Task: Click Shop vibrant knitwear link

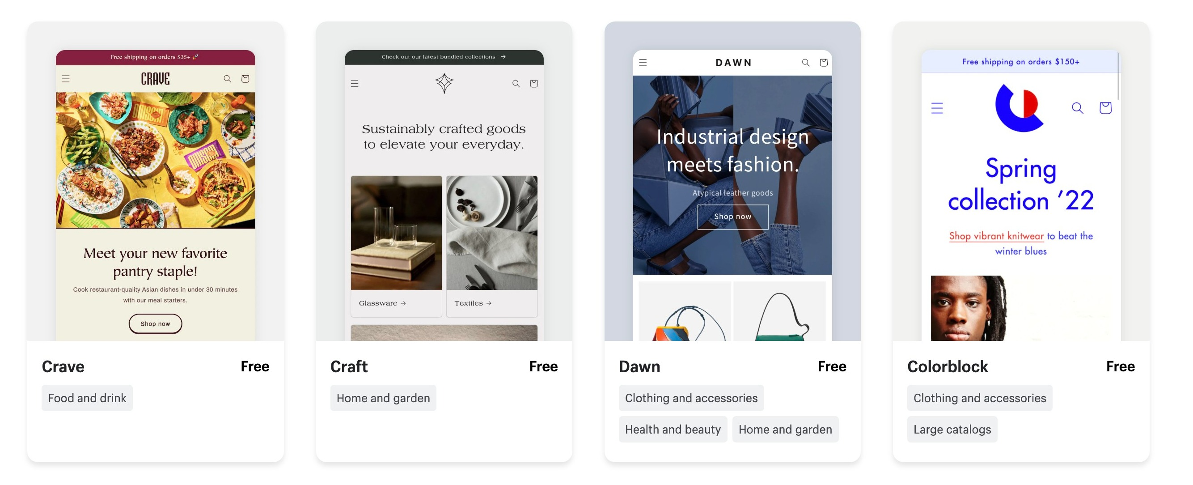Action: (996, 236)
